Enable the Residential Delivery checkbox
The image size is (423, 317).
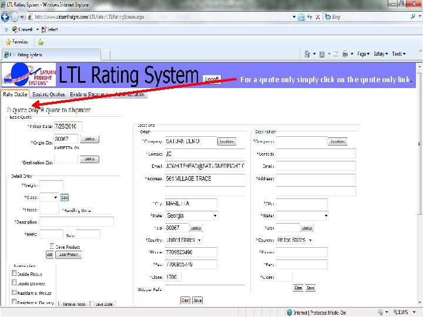tap(14, 301)
